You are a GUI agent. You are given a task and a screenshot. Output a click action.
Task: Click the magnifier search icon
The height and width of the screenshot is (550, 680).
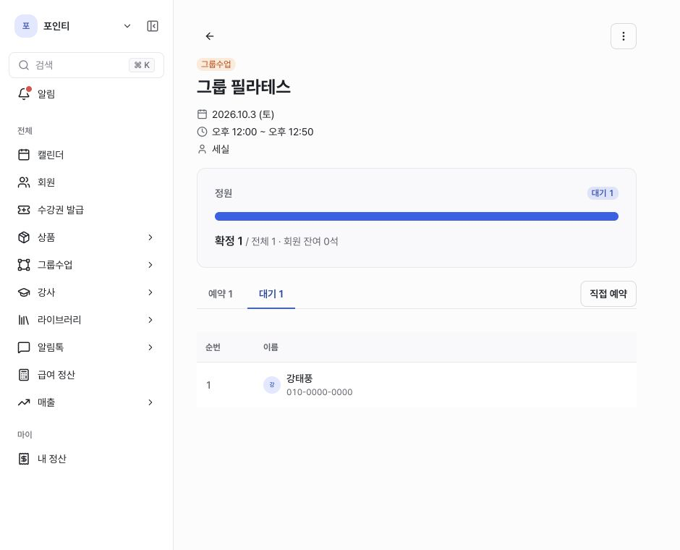(24, 65)
